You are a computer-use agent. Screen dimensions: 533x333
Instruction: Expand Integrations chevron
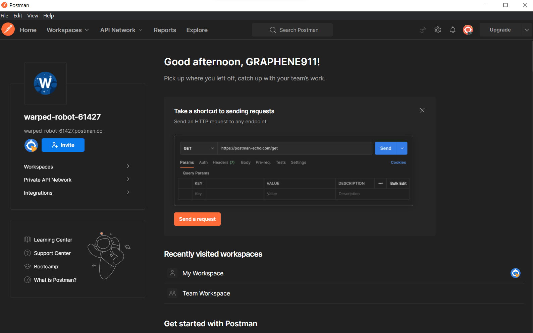(128, 192)
